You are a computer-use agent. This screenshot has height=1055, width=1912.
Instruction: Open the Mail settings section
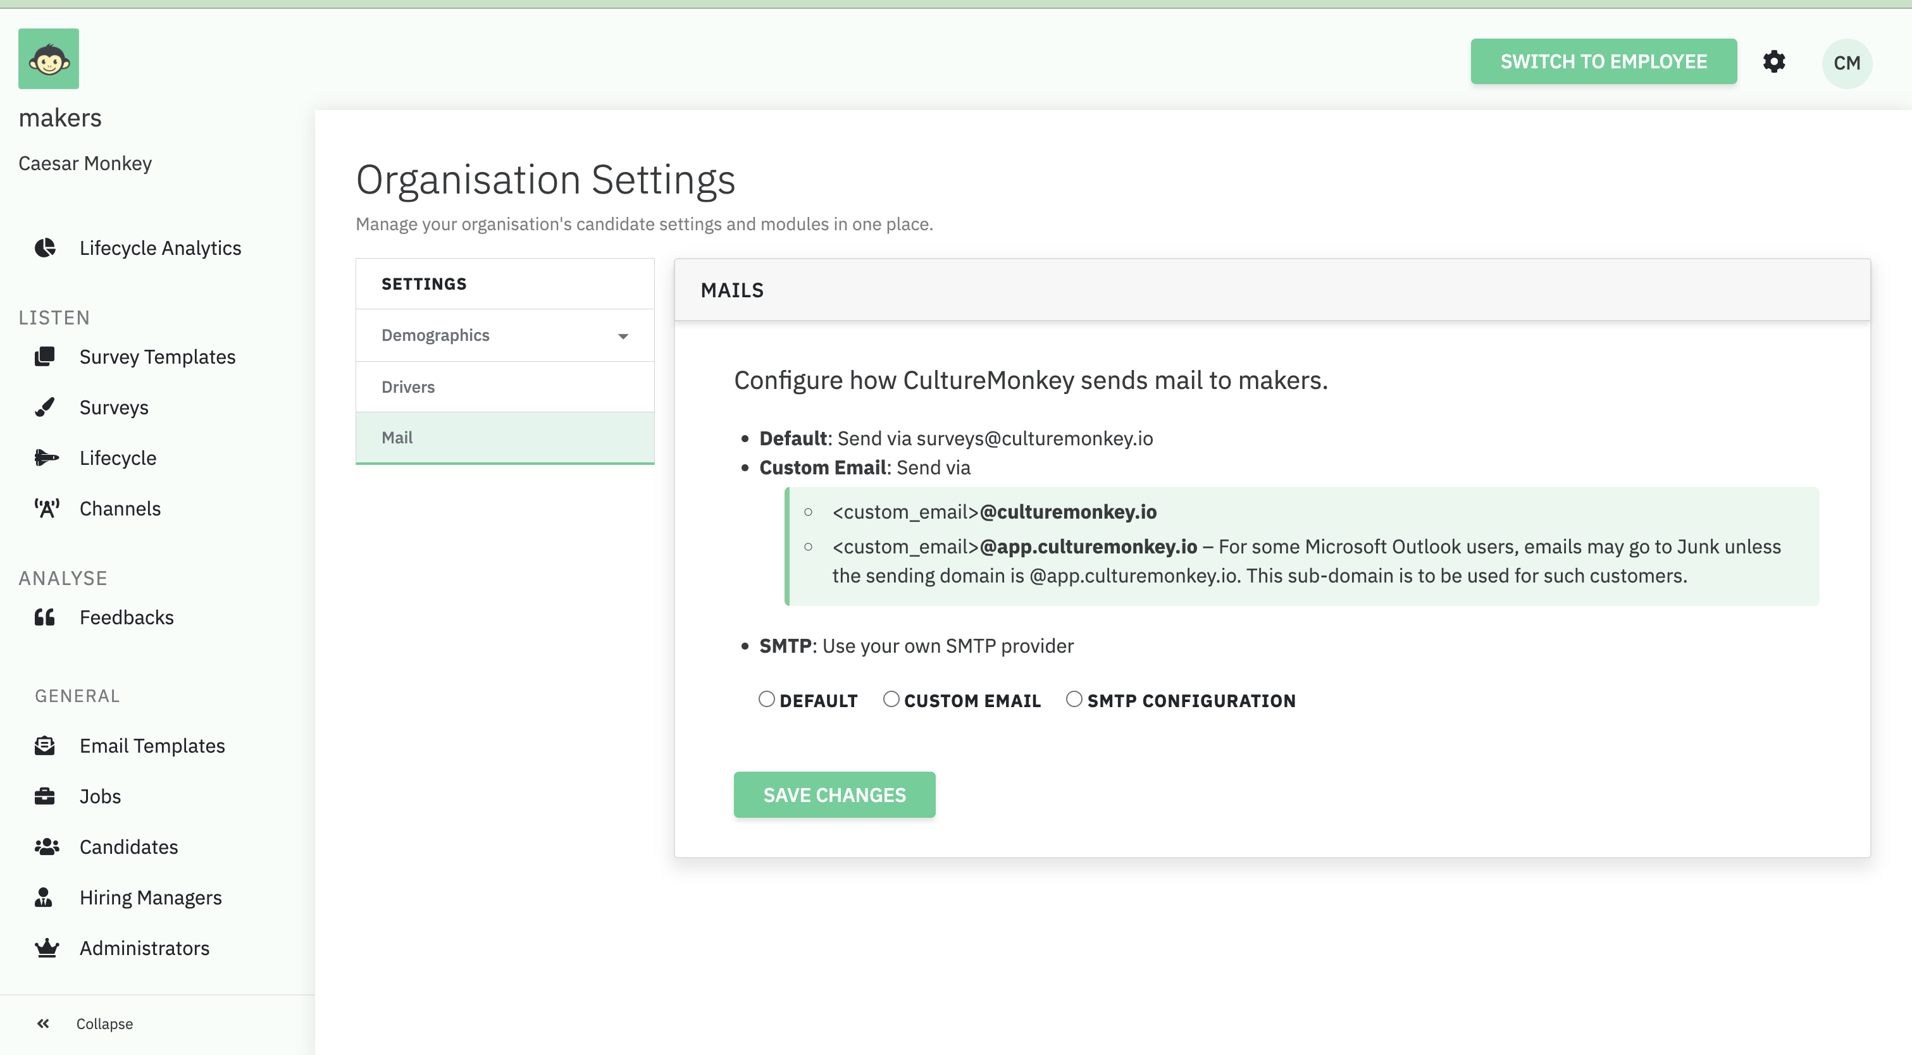(505, 438)
